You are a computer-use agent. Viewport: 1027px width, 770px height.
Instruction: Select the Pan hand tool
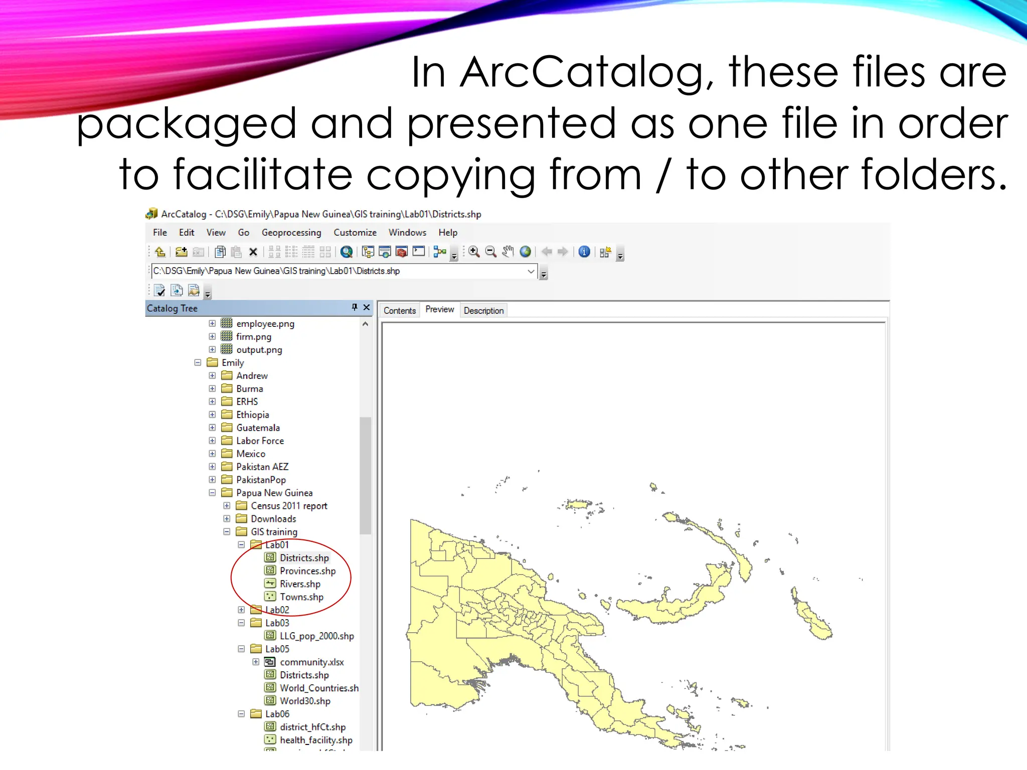pos(508,252)
